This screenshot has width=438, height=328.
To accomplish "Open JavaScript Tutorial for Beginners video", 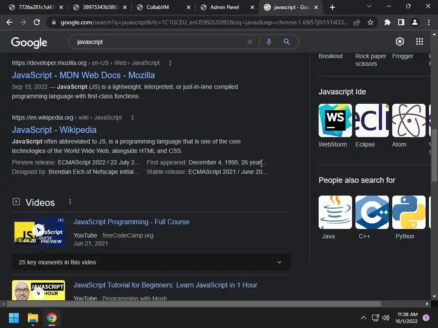I will tap(166, 285).
